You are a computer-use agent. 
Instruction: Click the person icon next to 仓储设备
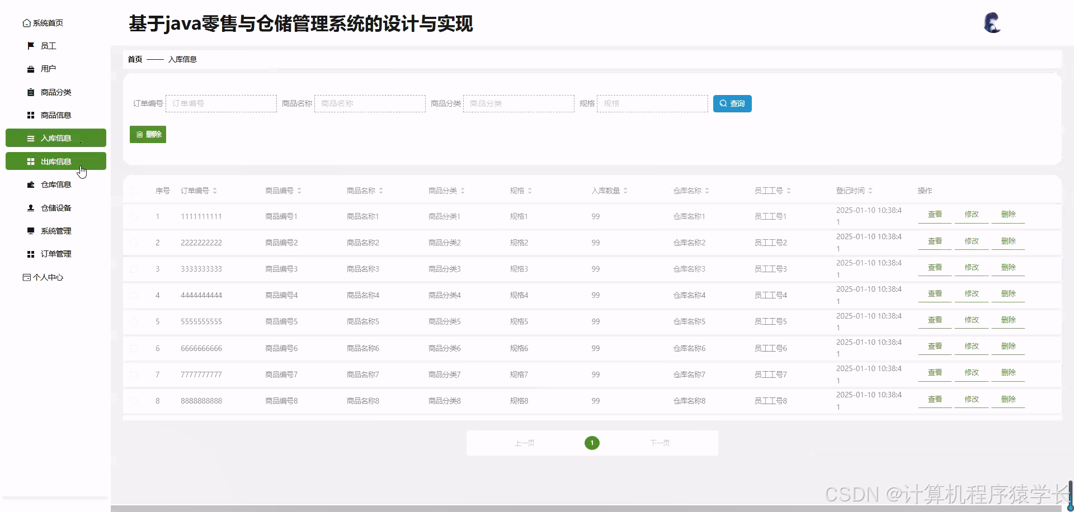31,208
